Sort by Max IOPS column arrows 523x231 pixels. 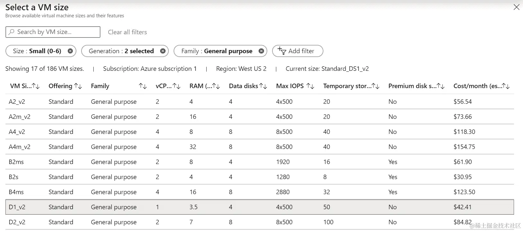(310, 86)
